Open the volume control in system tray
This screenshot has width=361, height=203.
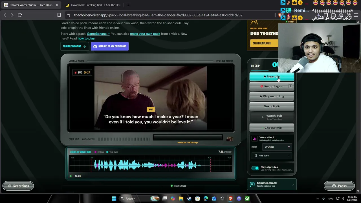tap(342, 199)
